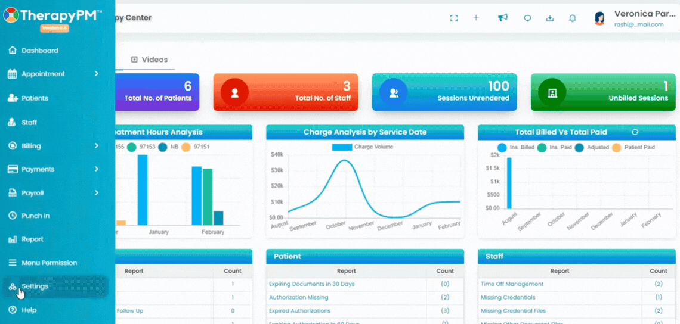Screen dimensions: 680x324
Task: Click the Patients icon in sidebar
Action: click(13, 98)
